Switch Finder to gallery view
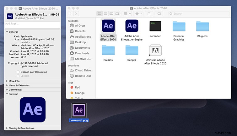The width and height of the screenshot is (237, 136). click(117, 14)
